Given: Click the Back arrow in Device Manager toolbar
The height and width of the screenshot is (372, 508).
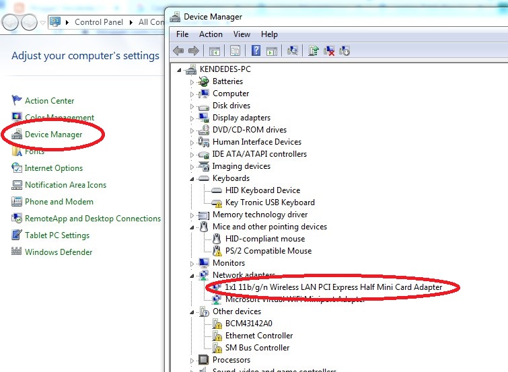Looking at the screenshot, I should [x=178, y=50].
